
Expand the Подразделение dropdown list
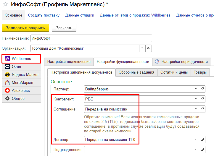196,149
